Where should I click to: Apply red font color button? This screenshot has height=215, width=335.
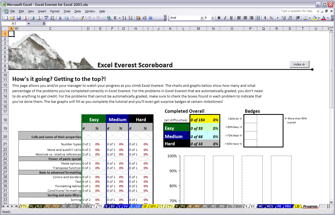[x=324, y=18]
